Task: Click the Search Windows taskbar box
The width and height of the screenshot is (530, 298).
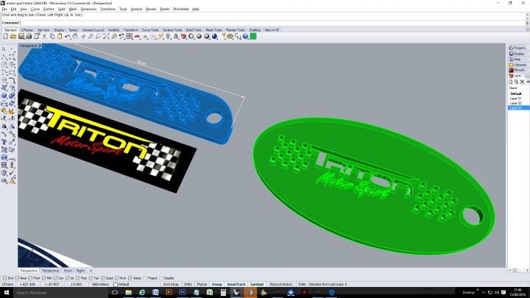Action: [x=61, y=292]
